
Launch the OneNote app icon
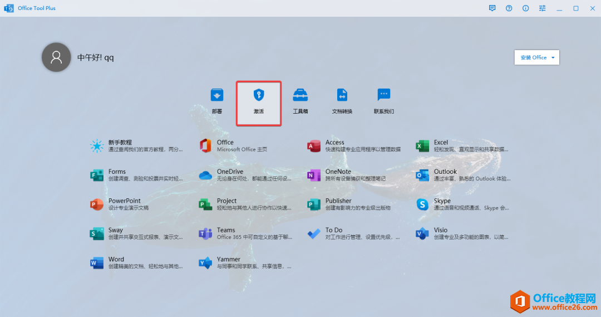[x=314, y=175]
